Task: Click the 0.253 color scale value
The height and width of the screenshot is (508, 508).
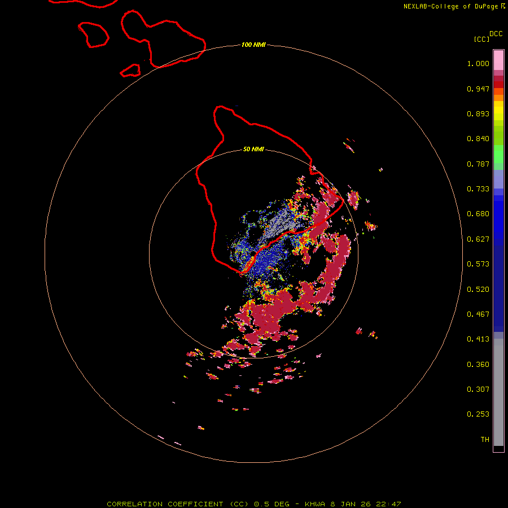Action: (478, 414)
